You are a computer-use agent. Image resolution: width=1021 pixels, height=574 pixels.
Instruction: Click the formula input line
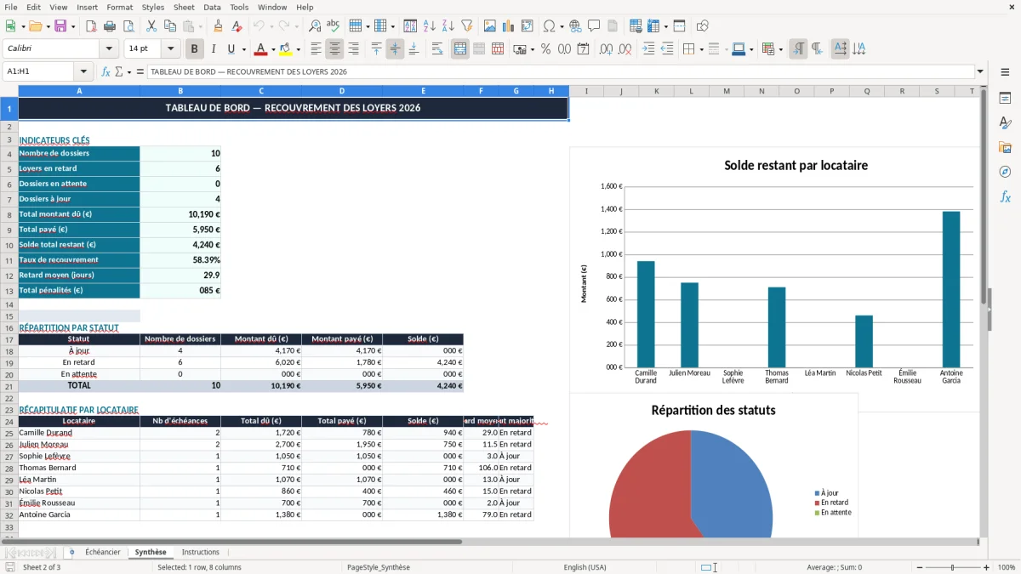coord(560,71)
